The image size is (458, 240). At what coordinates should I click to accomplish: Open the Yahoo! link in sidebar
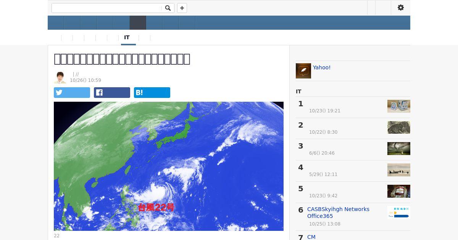(x=322, y=67)
